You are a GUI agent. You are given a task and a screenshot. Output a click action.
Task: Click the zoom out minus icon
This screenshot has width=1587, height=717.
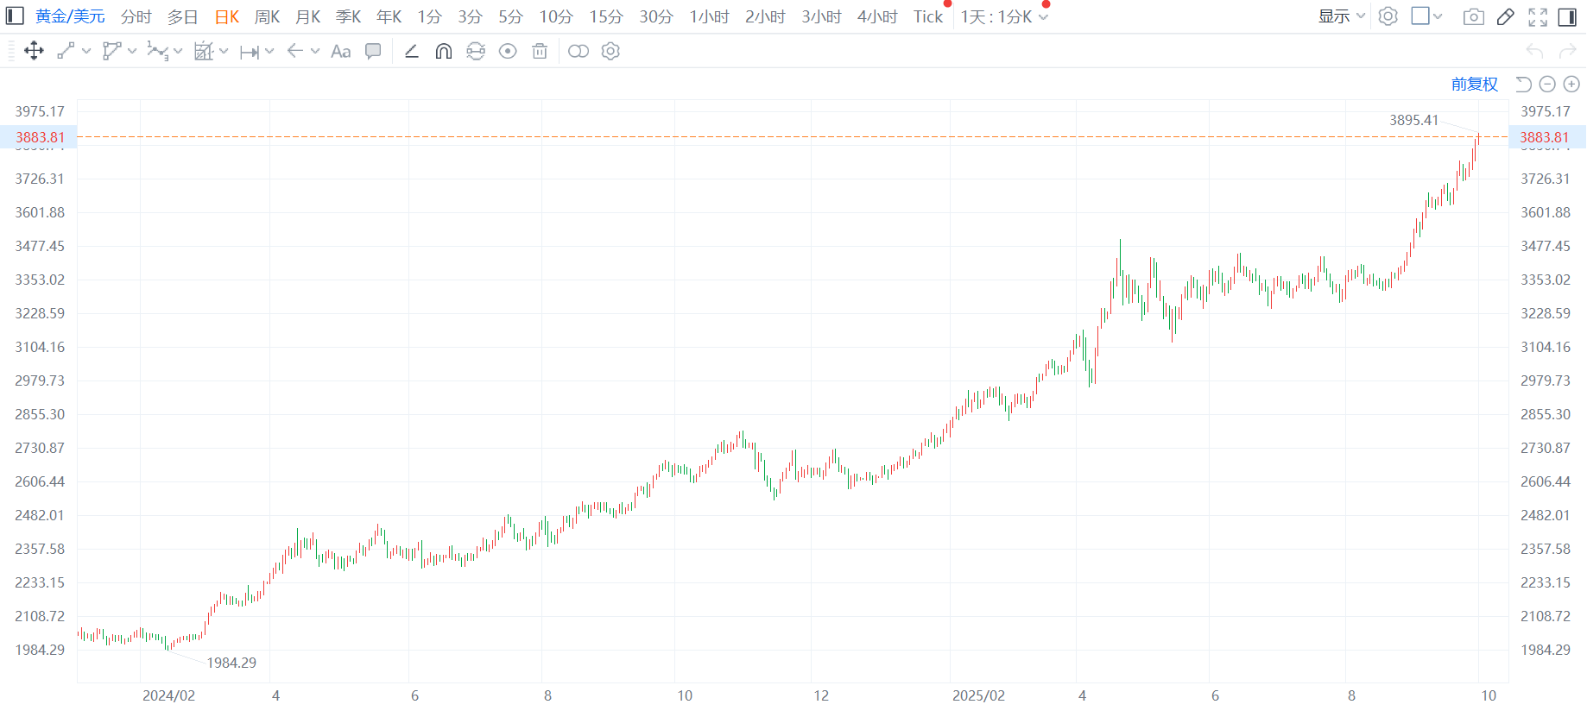pos(1547,84)
